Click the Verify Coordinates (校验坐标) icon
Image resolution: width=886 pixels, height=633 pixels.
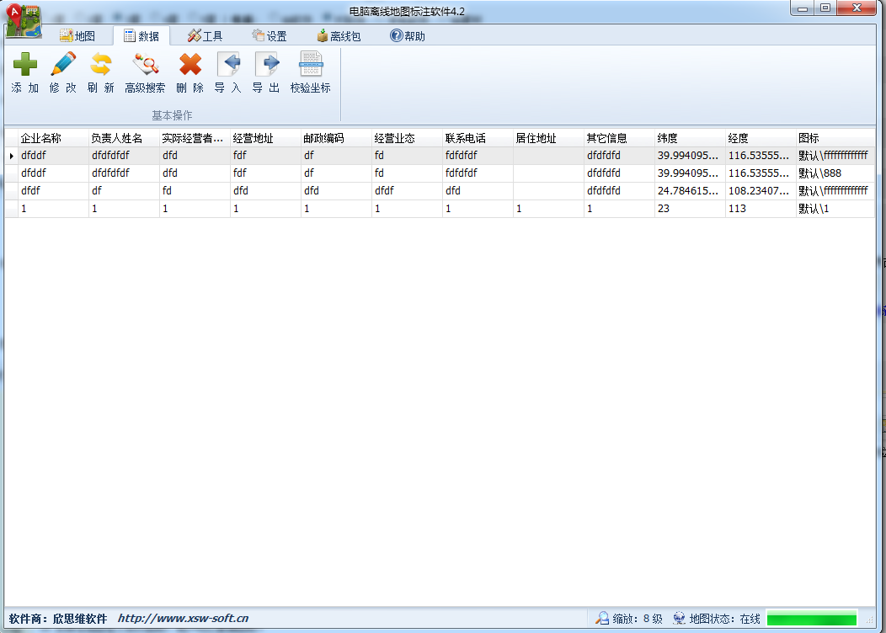[x=311, y=65]
